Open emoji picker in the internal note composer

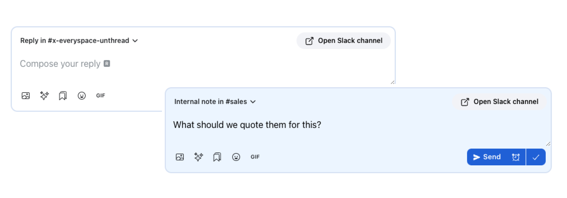(236, 157)
